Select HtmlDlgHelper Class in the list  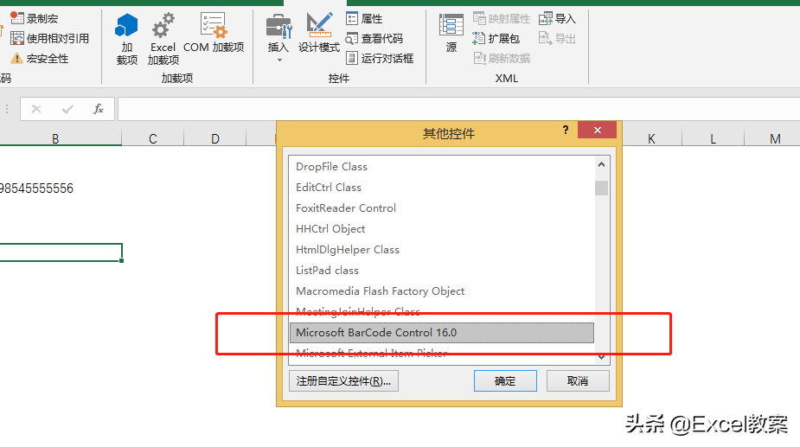pos(442,250)
